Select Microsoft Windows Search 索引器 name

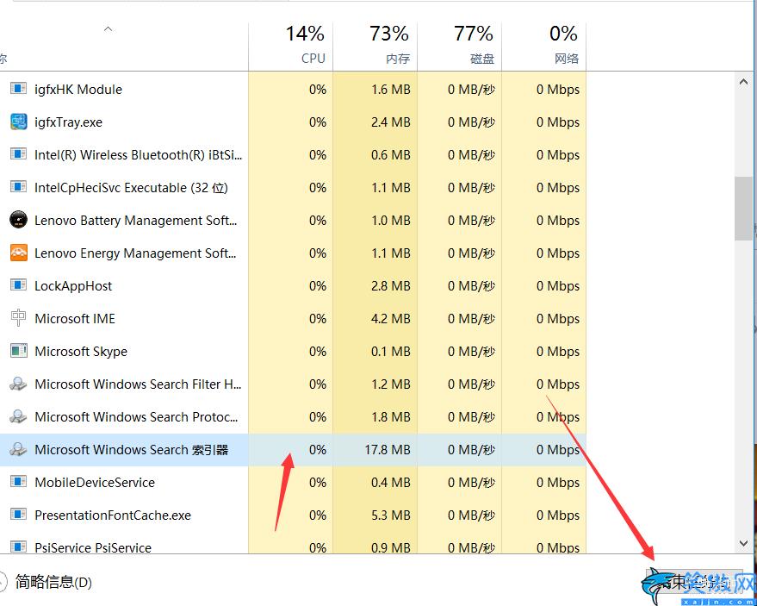[x=131, y=450]
